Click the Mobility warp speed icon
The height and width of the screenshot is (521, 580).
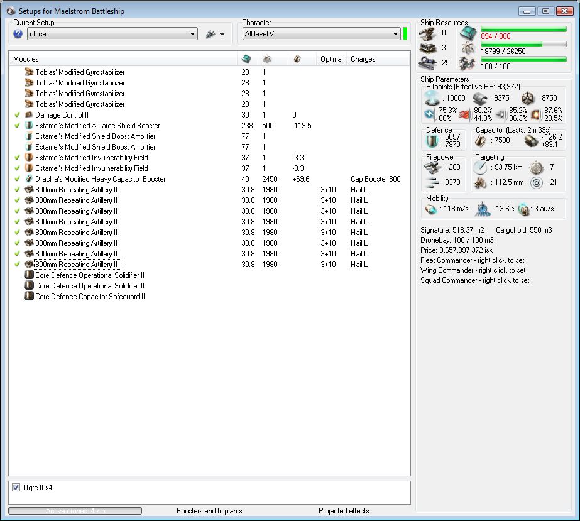pyautogui.click(x=524, y=209)
